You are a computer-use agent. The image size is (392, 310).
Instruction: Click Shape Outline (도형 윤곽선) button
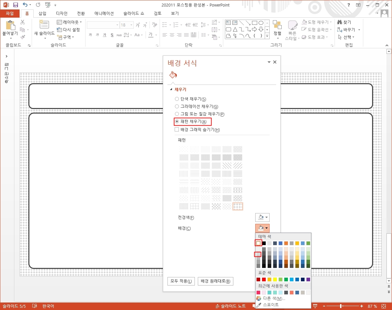pyautogui.click(x=316, y=29)
